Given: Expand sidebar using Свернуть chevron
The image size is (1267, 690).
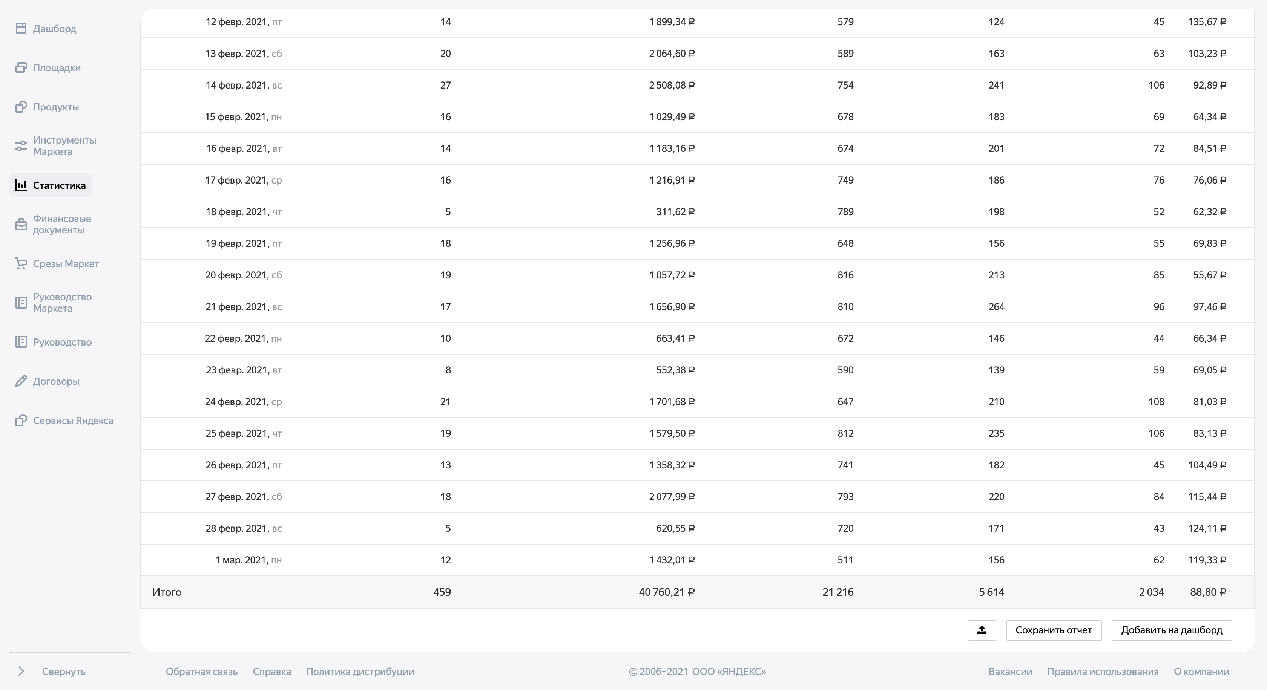Looking at the screenshot, I should 21,671.
